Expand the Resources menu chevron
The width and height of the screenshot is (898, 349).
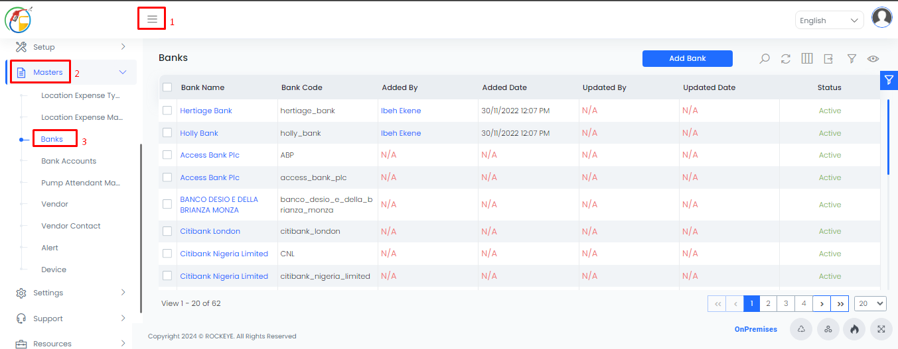(123, 343)
